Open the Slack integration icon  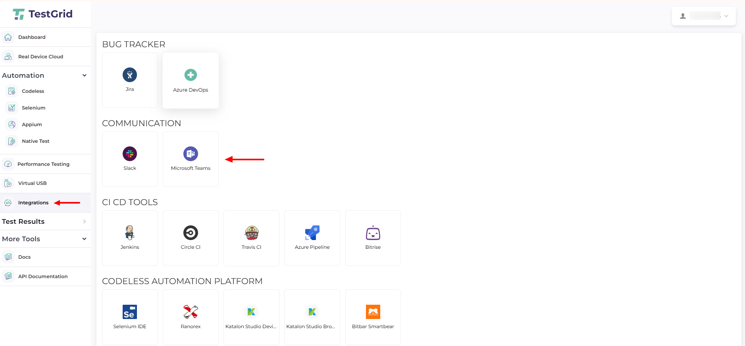130,154
